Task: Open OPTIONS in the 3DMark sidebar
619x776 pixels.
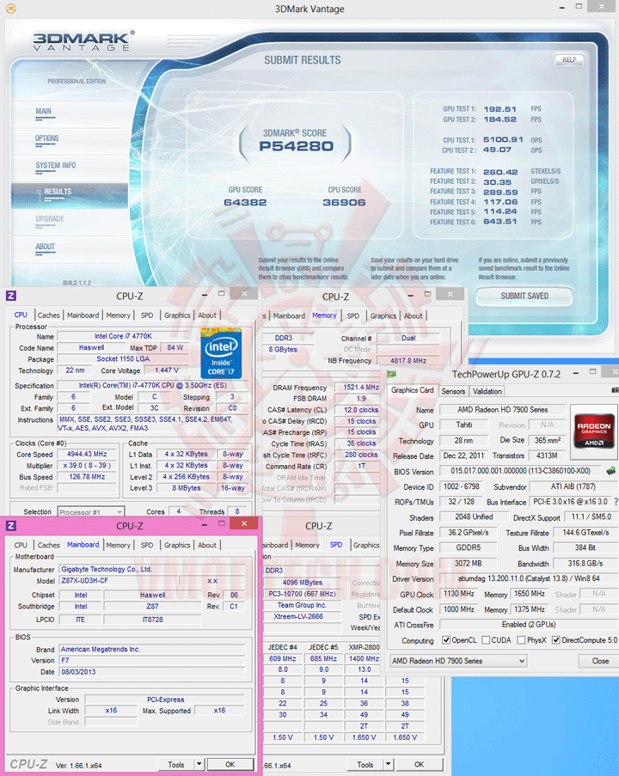Action: (x=46, y=138)
